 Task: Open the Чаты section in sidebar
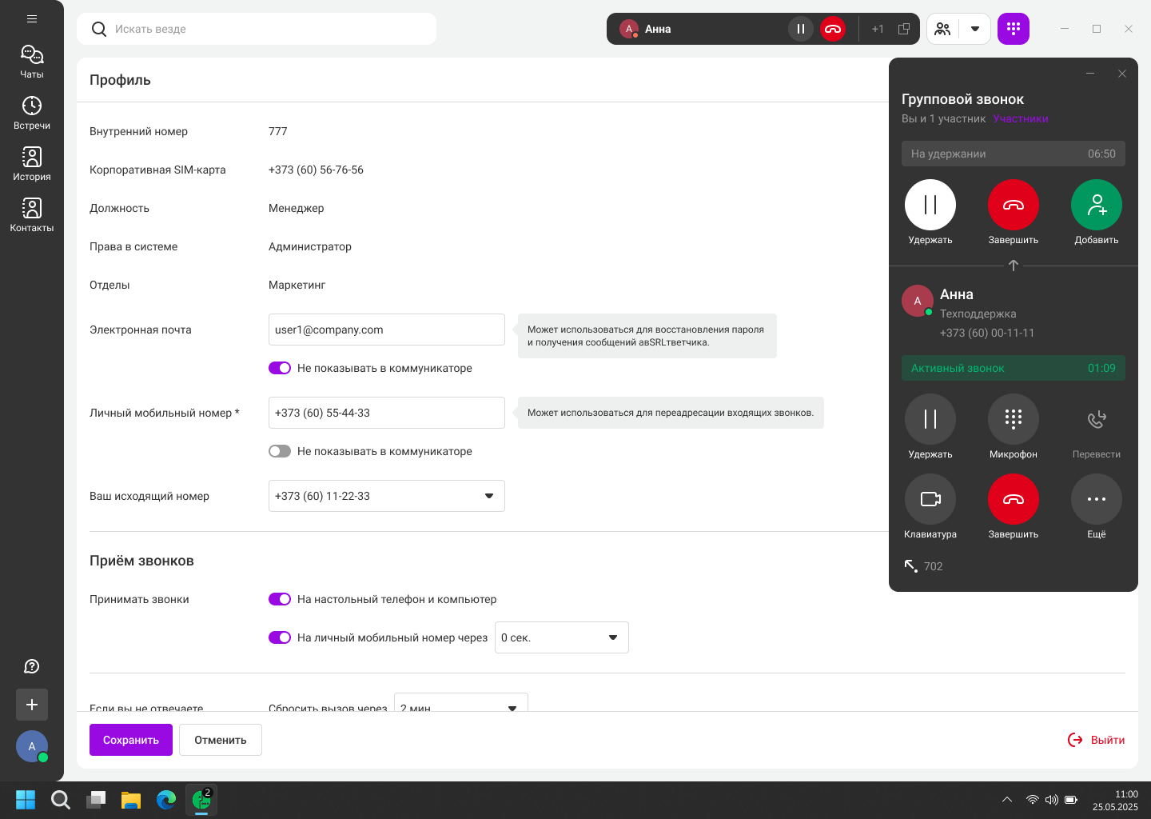[32, 62]
